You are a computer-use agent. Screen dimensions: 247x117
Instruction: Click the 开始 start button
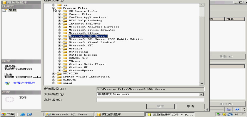pyautogui.click(x=8, y=114)
